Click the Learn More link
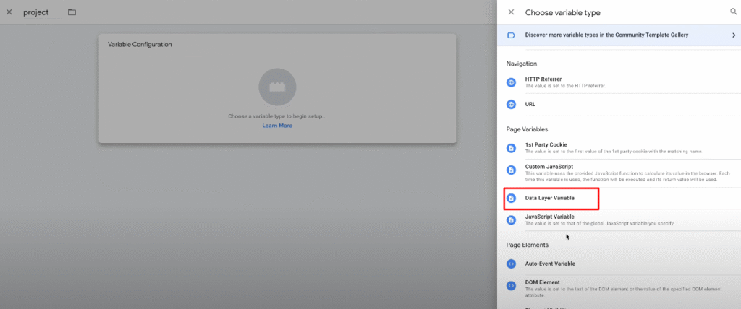Viewport: 741px width, 309px height. pyautogui.click(x=277, y=126)
